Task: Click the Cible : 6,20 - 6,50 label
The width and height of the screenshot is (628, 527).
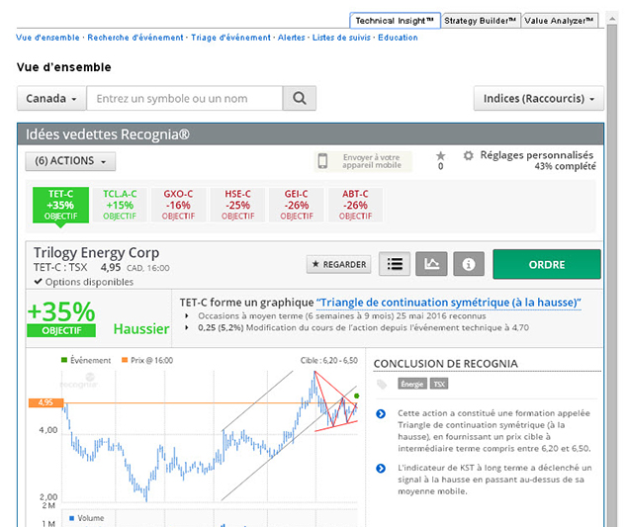Action: (328, 360)
